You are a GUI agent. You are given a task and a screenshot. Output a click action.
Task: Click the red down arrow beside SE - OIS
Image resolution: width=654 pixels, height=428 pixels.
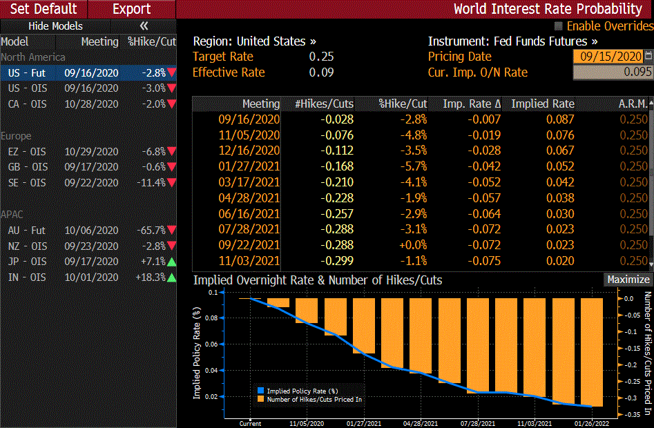pos(171,183)
